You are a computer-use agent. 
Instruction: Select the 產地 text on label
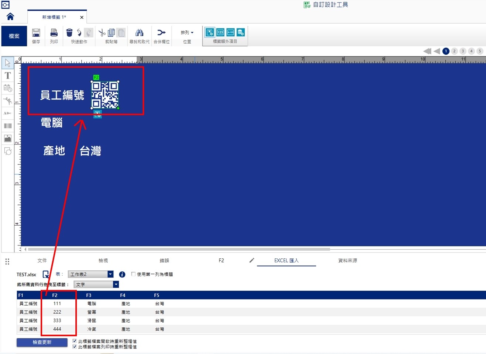pyautogui.click(x=54, y=151)
